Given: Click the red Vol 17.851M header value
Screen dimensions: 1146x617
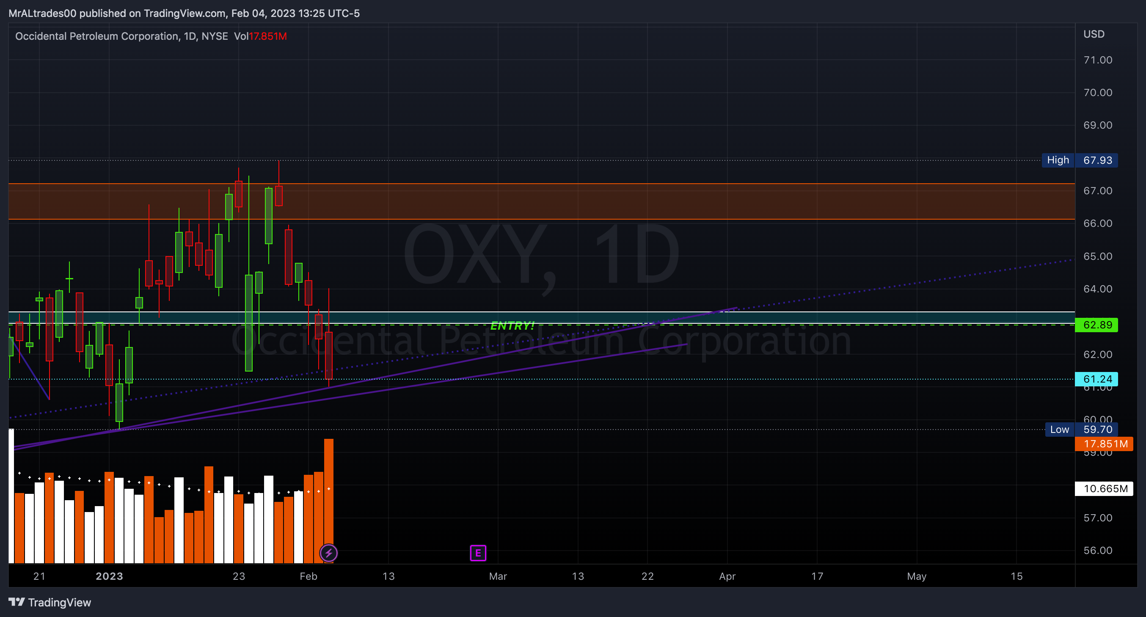Looking at the screenshot, I should coord(267,36).
